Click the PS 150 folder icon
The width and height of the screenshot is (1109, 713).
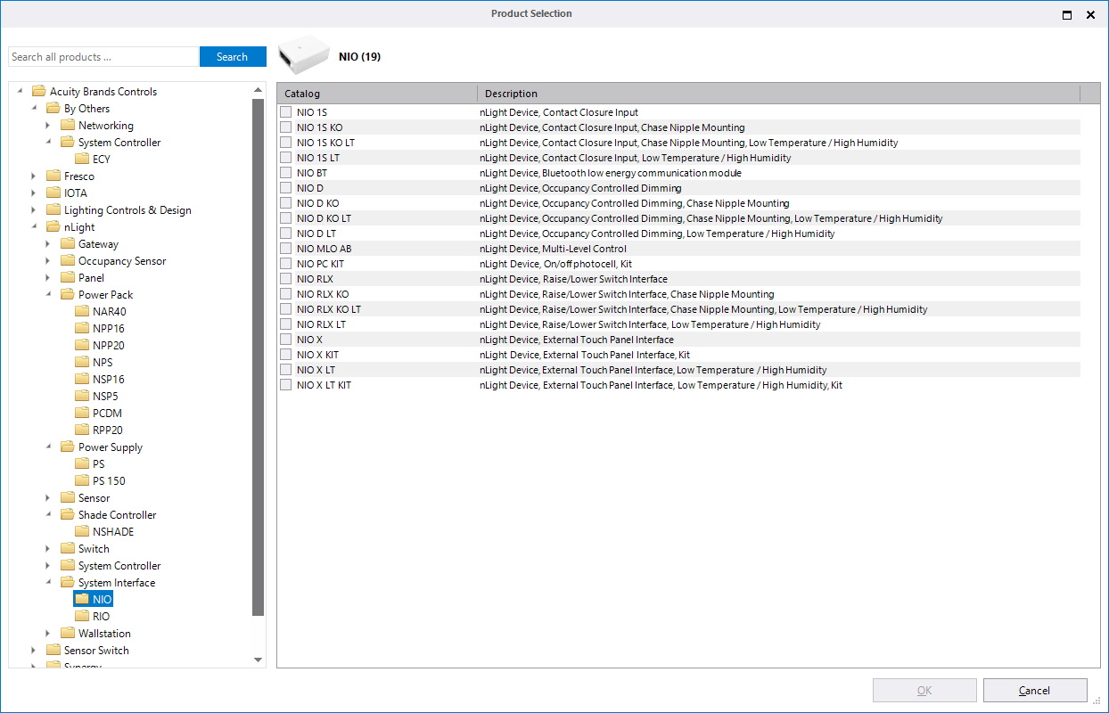(82, 481)
